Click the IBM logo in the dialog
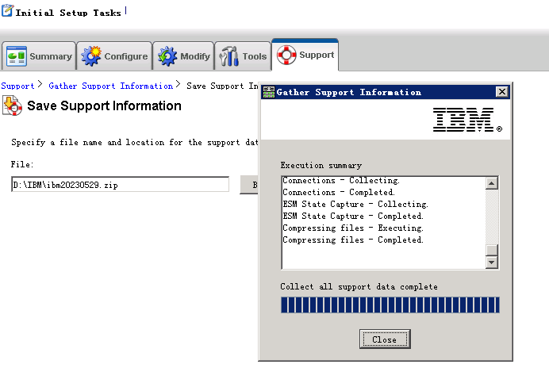Viewport: 549px width, 391px height. pyautogui.click(x=467, y=120)
